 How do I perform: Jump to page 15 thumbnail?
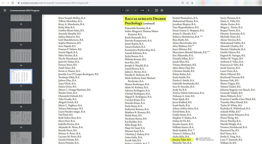21,36
